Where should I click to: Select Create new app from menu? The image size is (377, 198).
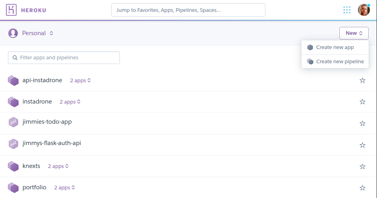click(x=335, y=47)
